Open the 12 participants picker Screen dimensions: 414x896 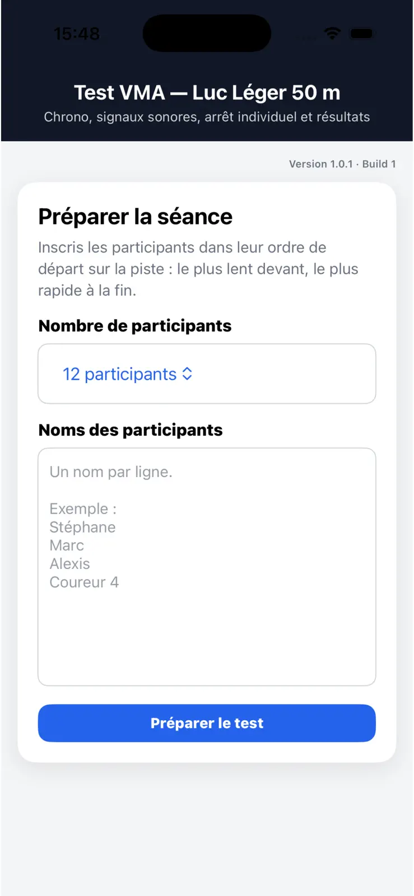point(127,374)
